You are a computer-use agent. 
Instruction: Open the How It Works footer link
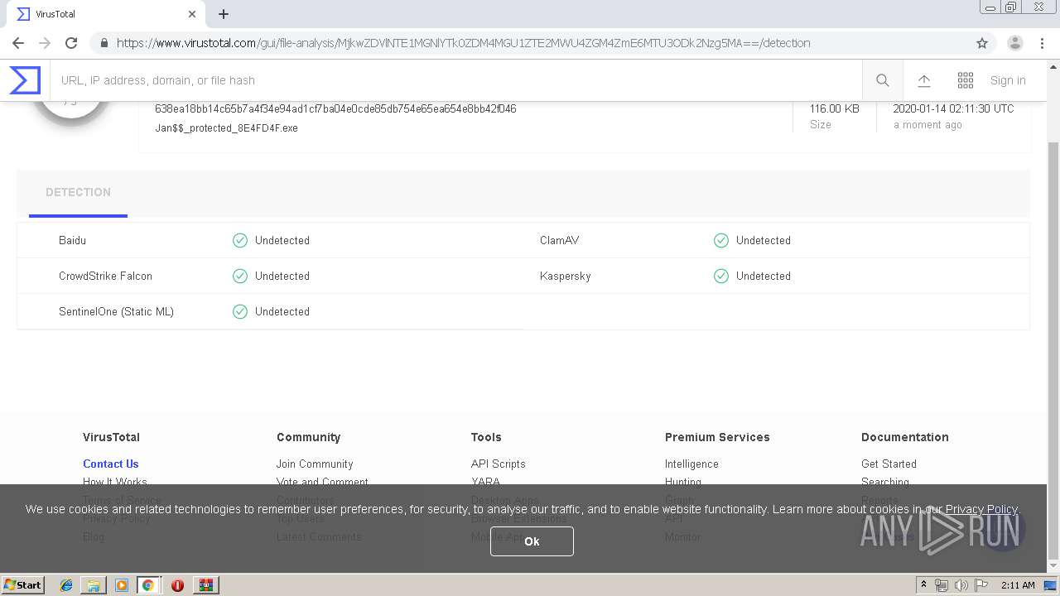115,481
